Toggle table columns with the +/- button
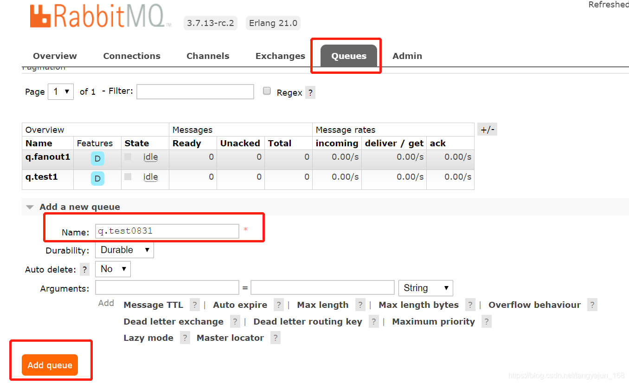The width and height of the screenshot is (629, 384). pos(487,130)
